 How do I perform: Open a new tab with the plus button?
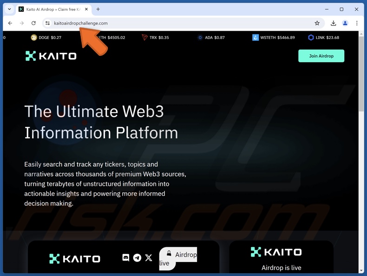(98, 9)
